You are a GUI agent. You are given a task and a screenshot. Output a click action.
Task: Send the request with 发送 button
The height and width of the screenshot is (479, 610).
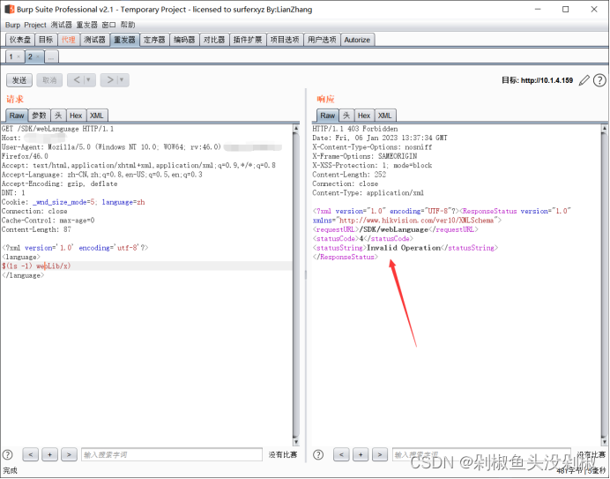pyautogui.click(x=19, y=80)
